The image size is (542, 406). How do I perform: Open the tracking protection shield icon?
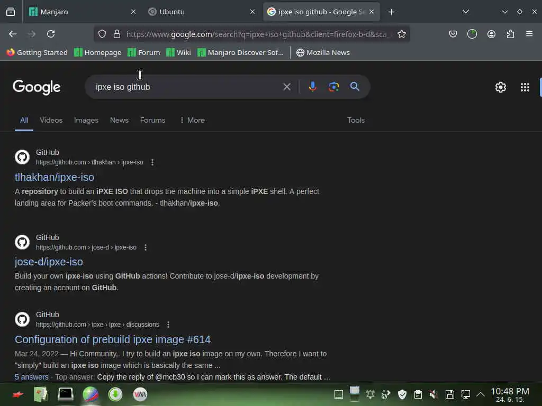[x=102, y=34]
